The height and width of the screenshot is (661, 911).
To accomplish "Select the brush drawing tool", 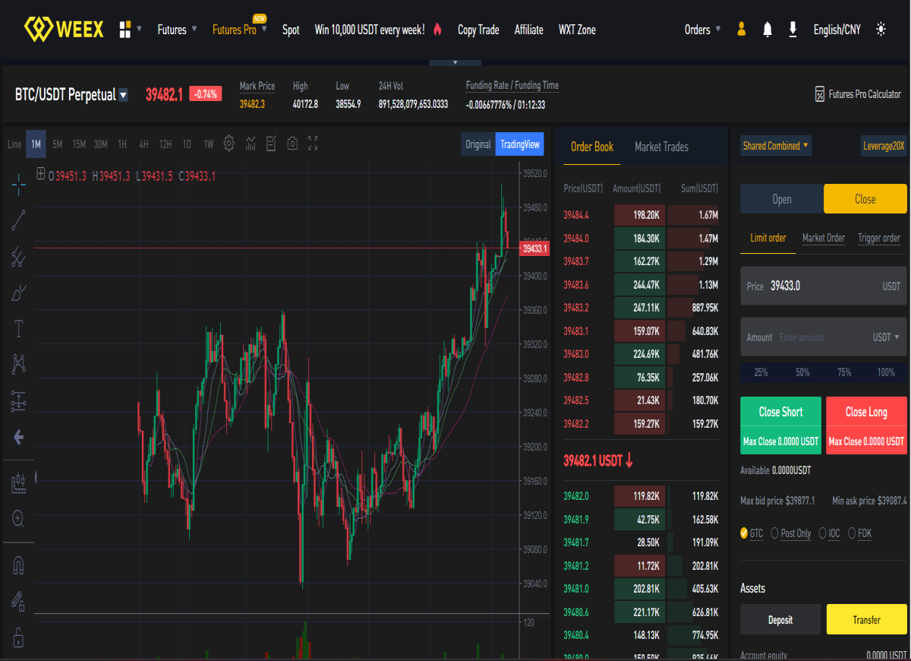I will [19, 293].
